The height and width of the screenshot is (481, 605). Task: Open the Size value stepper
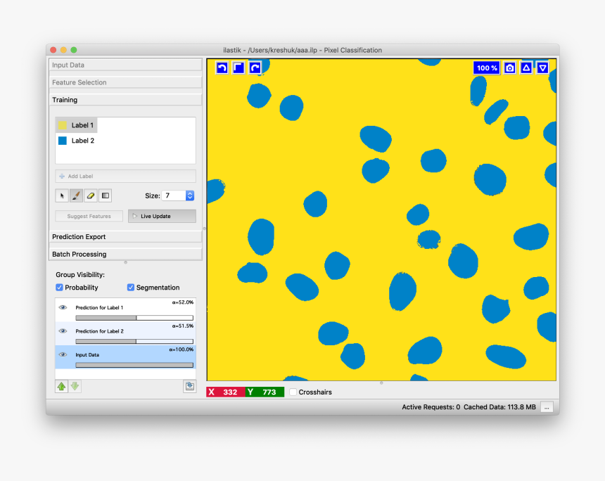[x=189, y=195]
